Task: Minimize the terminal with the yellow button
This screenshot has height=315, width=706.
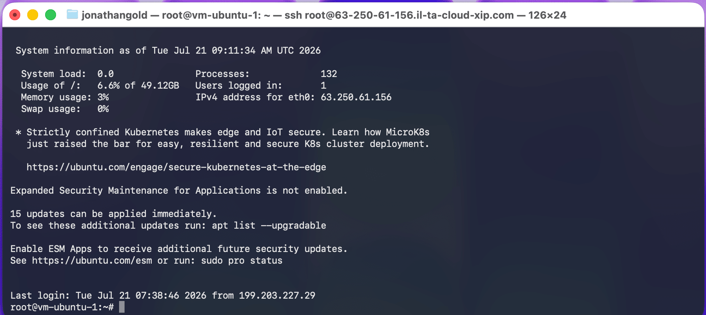Action: 33,15
